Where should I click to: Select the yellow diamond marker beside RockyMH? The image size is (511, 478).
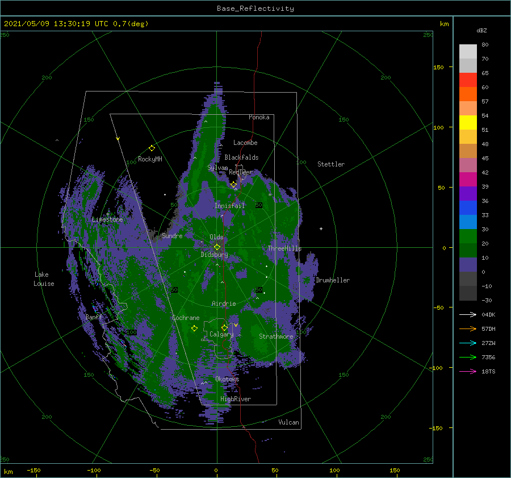(x=152, y=148)
